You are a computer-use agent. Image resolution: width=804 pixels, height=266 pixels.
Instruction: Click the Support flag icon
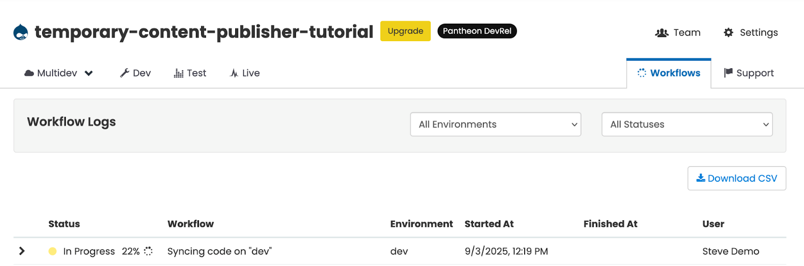pyautogui.click(x=728, y=73)
